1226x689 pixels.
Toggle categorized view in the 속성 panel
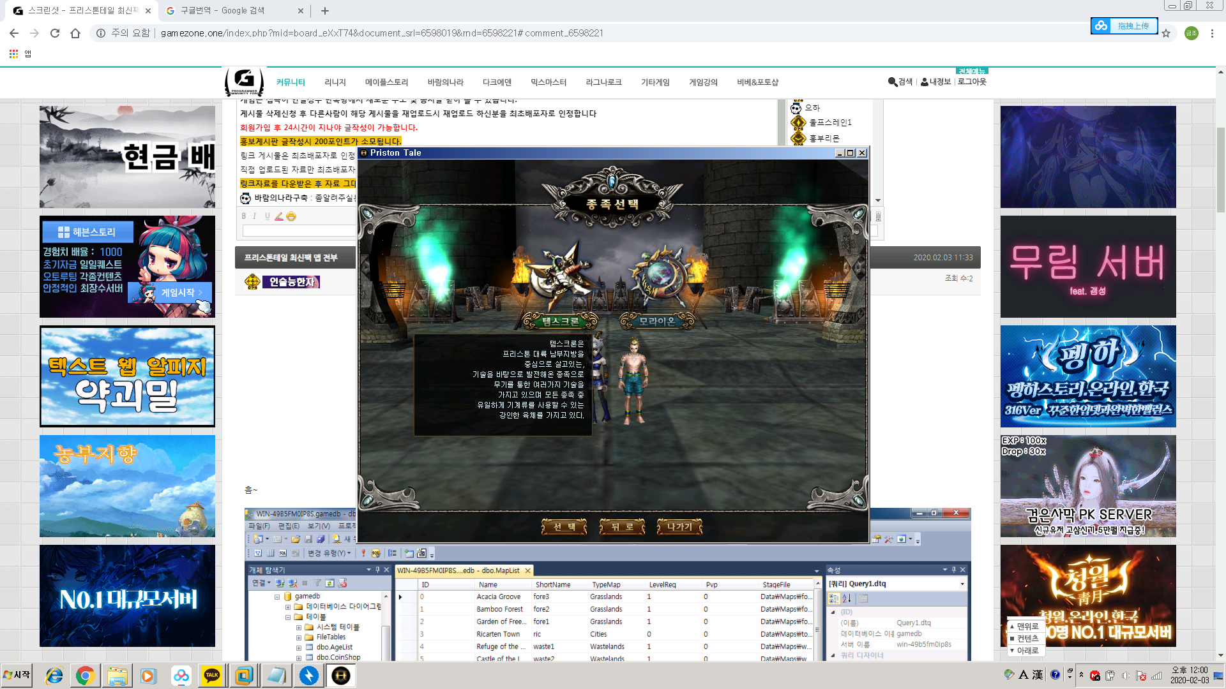(834, 598)
